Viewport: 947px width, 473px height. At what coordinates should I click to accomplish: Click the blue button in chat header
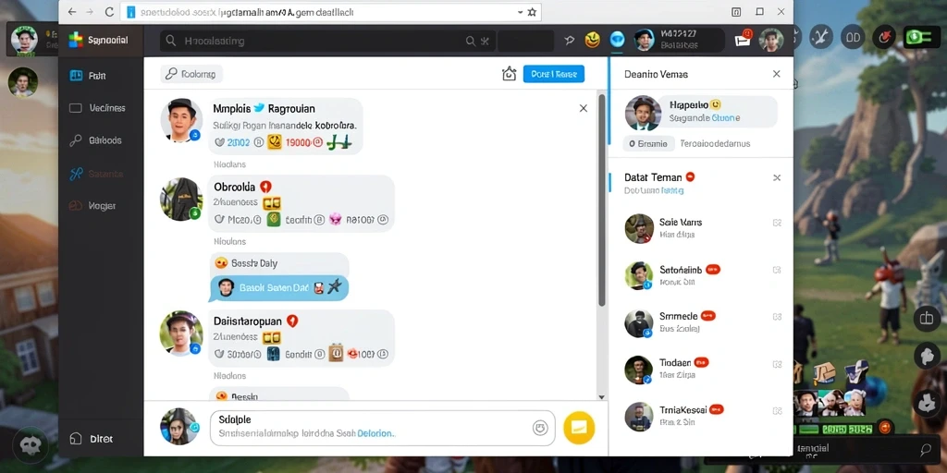554,74
